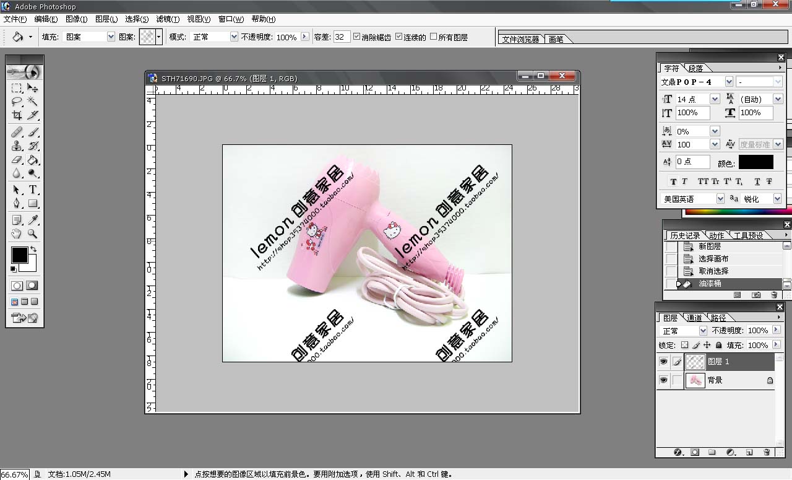Create new snapshot in History panel
Image resolution: width=792 pixels, height=480 pixels.
click(756, 295)
